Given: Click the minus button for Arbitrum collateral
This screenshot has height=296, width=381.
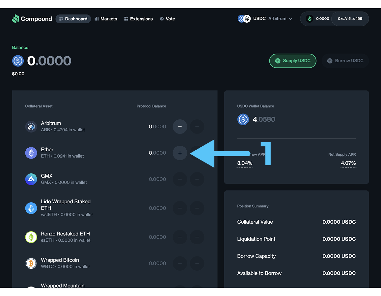Looking at the screenshot, I should (197, 127).
